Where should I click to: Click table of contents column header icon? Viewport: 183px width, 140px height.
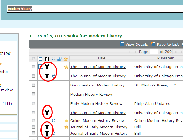click(40, 59)
